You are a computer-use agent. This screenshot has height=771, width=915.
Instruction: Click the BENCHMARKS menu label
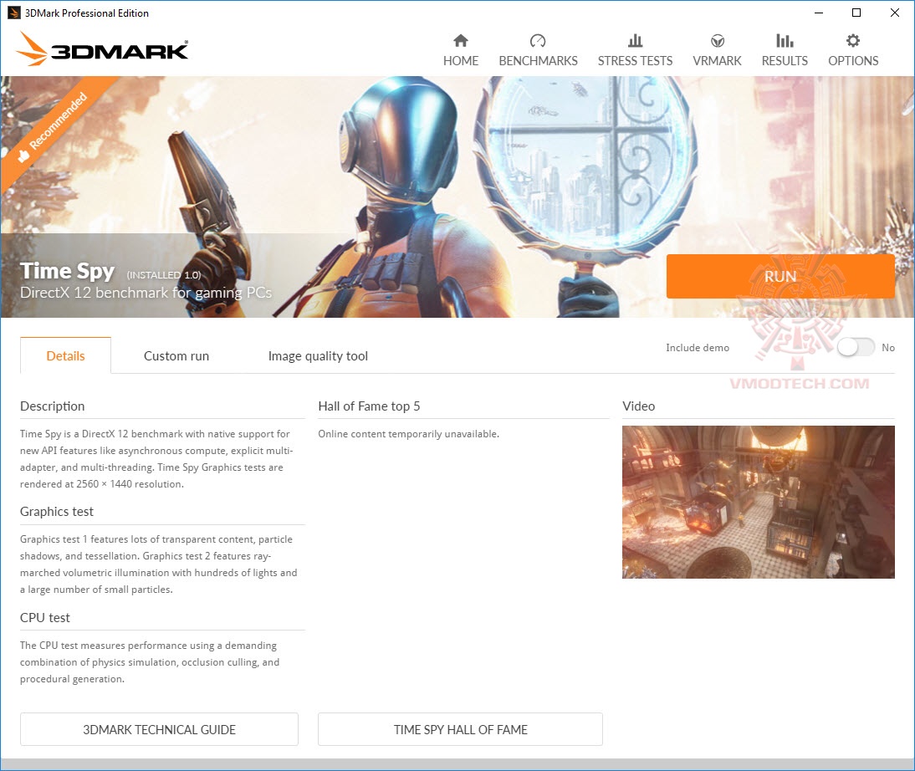click(x=538, y=61)
